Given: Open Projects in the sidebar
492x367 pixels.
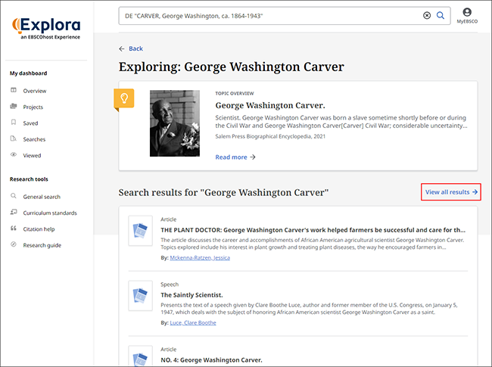Looking at the screenshot, I should (x=33, y=107).
